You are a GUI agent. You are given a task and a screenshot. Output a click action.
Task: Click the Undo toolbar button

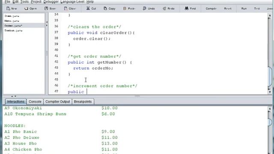(149, 9)
